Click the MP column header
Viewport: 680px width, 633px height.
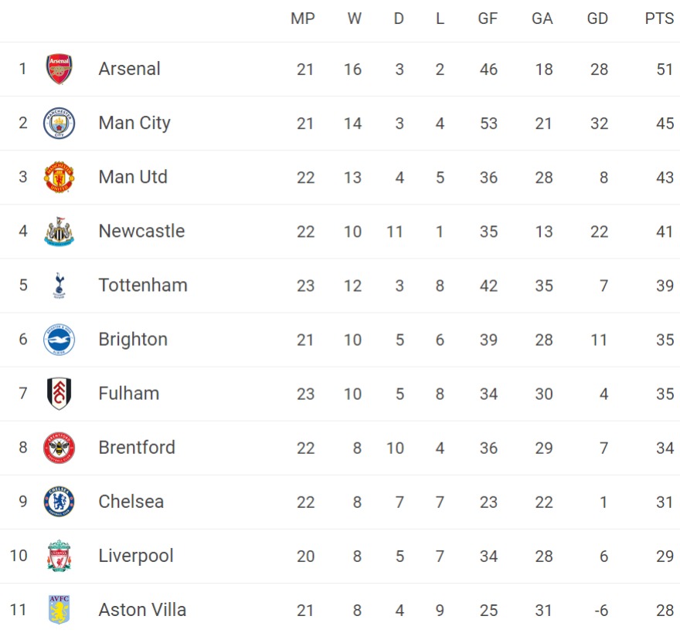303,19
